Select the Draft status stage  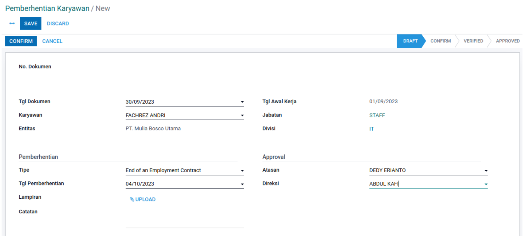[x=410, y=41]
